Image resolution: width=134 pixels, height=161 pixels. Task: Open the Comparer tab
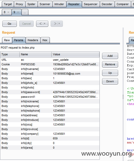click(x=122, y=4)
